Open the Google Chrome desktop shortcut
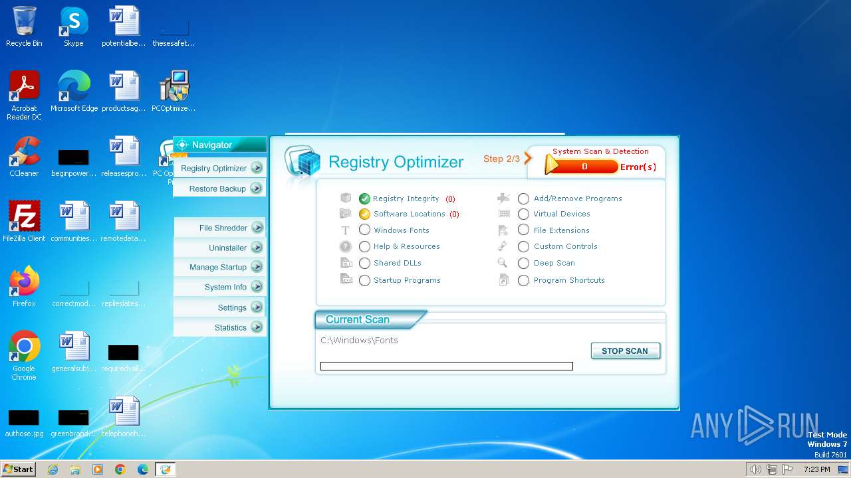This screenshot has height=478, width=851. (x=24, y=356)
